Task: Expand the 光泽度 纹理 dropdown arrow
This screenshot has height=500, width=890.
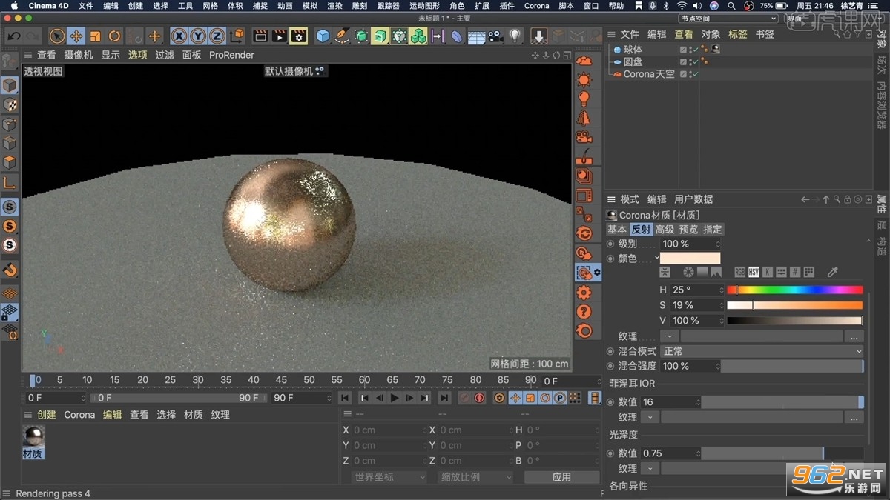Action: [649, 469]
